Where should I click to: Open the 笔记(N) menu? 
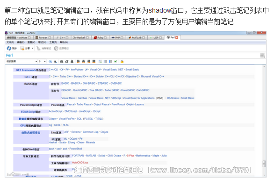point(42,42)
